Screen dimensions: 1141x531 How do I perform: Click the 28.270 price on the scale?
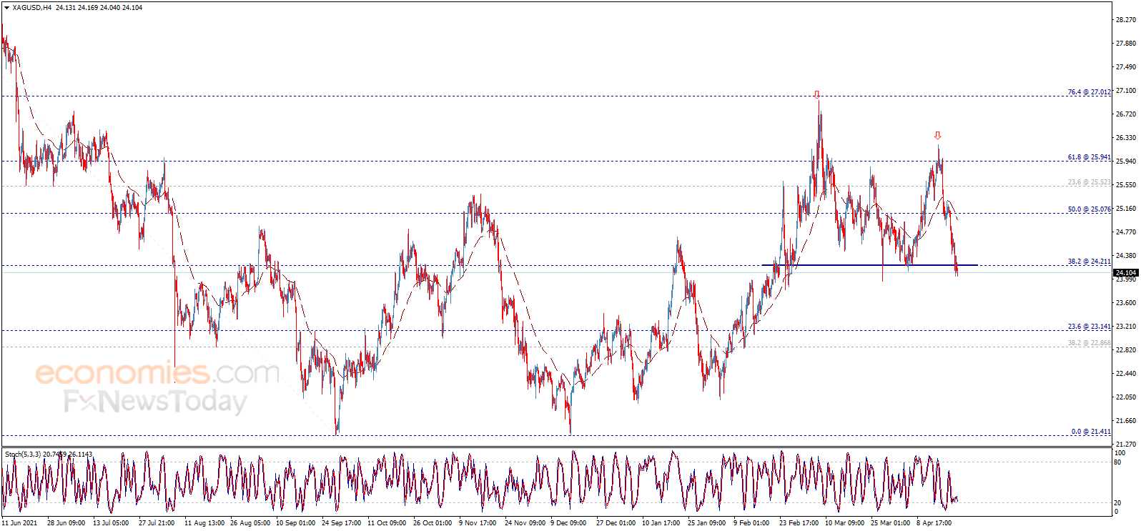(x=1125, y=20)
